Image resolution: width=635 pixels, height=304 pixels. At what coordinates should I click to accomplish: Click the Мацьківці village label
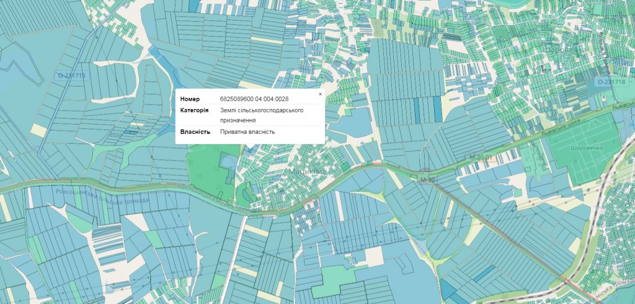pos(307,170)
